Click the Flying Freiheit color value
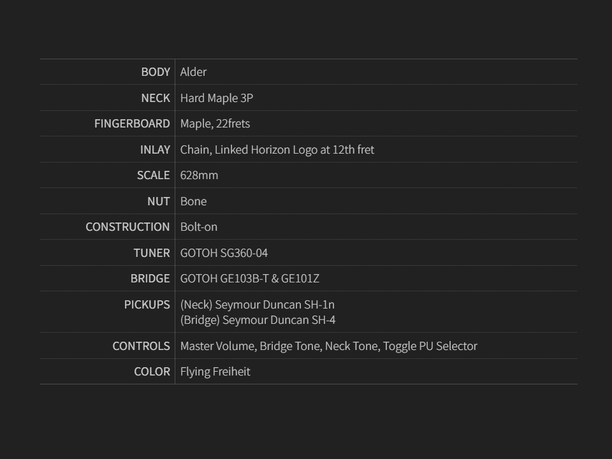 tap(215, 372)
